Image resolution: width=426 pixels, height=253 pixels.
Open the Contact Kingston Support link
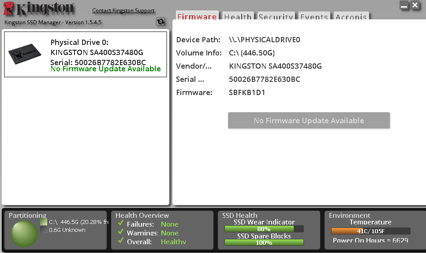pos(123,10)
